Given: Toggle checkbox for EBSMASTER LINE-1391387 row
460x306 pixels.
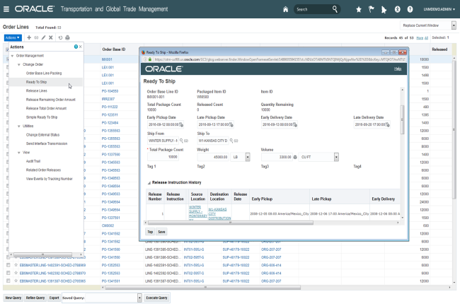Looking at the screenshot, I should tap(8, 281).
